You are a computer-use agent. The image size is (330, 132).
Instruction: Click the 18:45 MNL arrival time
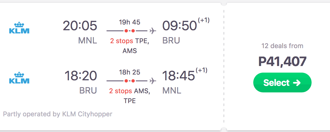(178, 76)
